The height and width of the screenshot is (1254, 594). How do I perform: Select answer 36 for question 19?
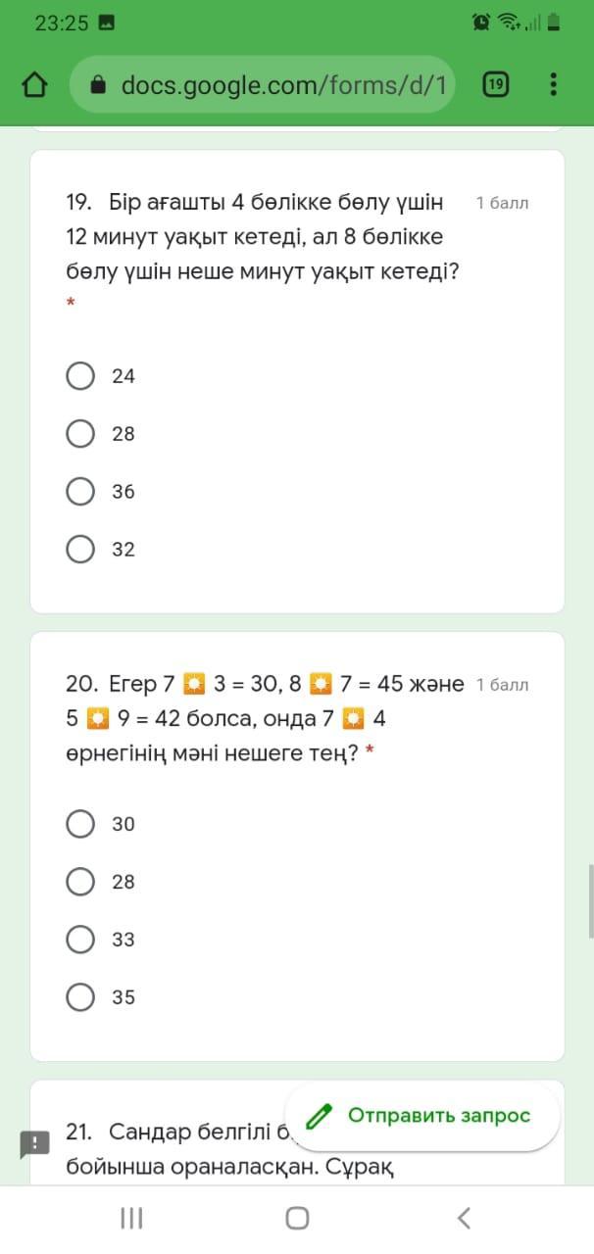pos(80,492)
